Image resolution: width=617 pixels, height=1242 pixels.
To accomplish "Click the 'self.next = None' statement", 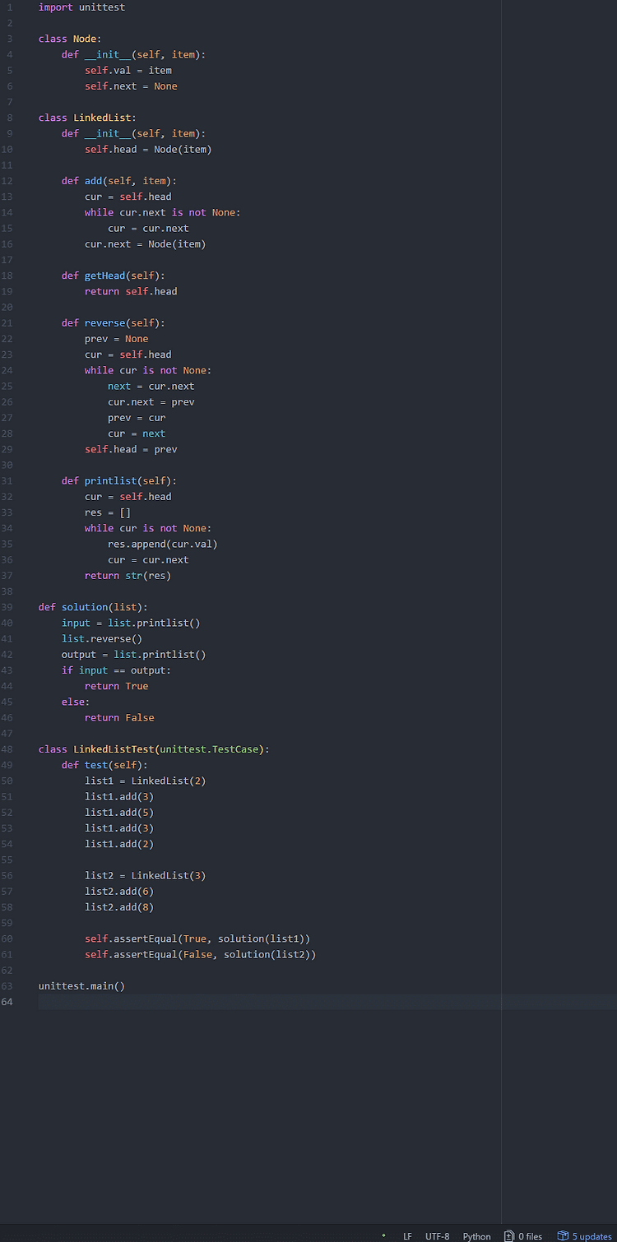I will pyautogui.click(x=131, y=86).
